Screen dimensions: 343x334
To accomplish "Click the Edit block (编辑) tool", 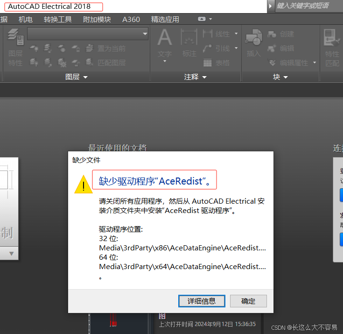I will (x=280, y=49).
